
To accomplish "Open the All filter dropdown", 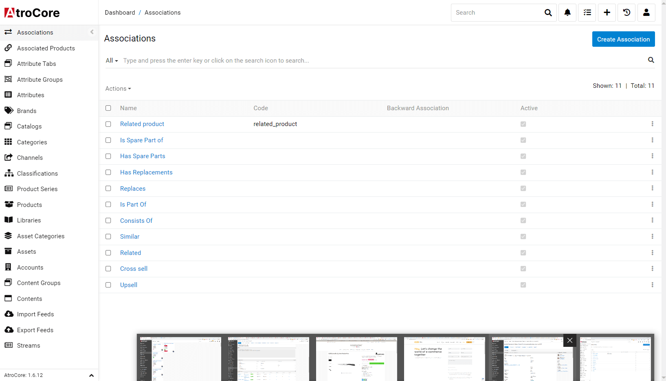I will click(112, 61).
